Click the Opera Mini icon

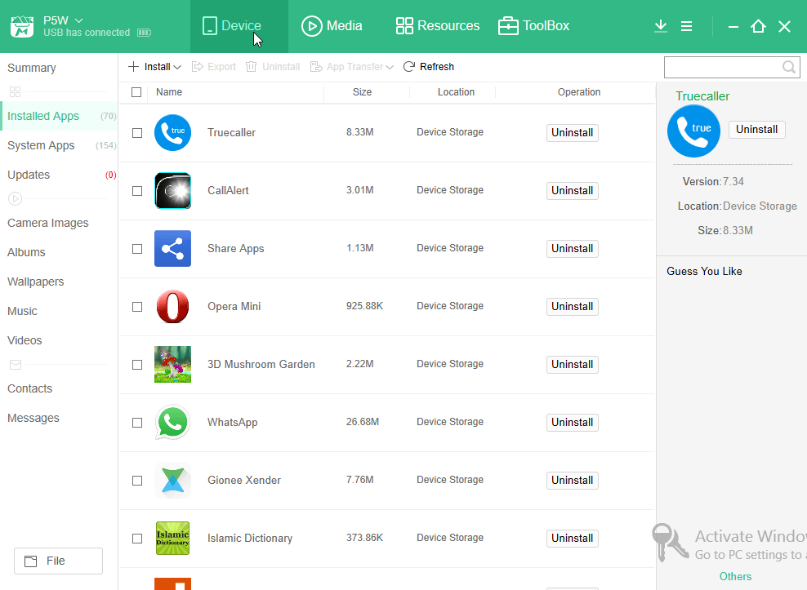[172, 306]
